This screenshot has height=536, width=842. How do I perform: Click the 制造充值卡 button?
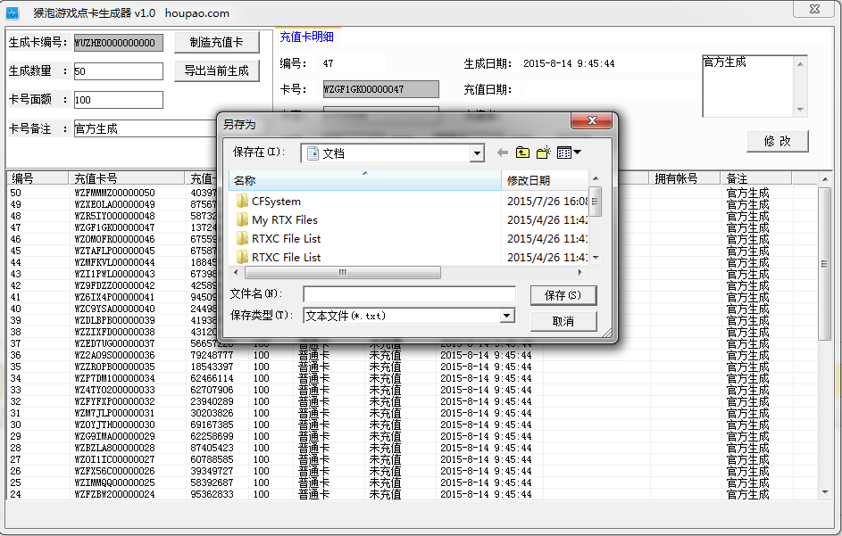[216, 43]
